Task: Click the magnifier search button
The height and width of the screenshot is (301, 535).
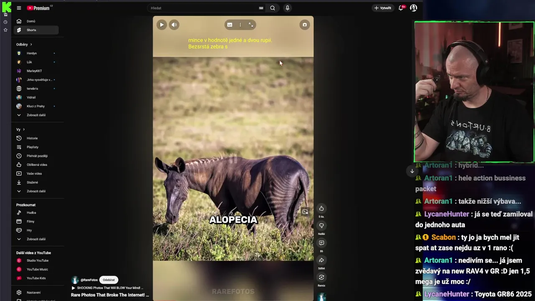Action: 273,8
